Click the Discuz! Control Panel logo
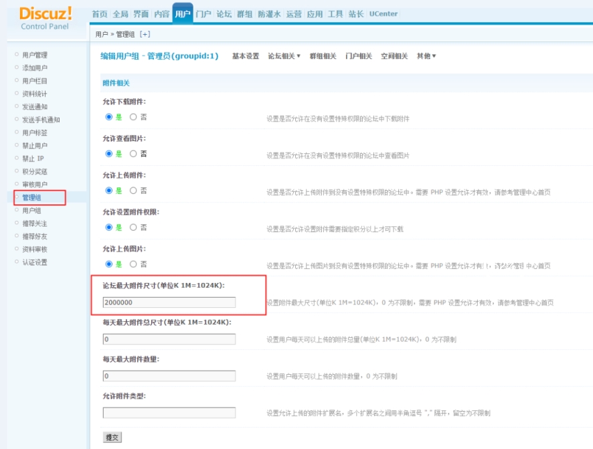The height and width of the screenshot is (449, 593). coord(45,17)
